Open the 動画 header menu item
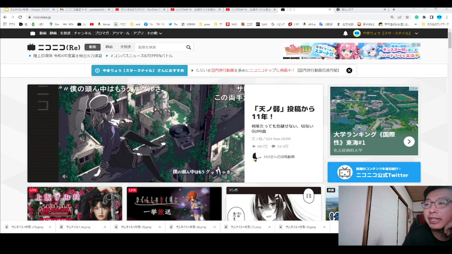Screen dimensions: 452x254 (x=43, y=33)
